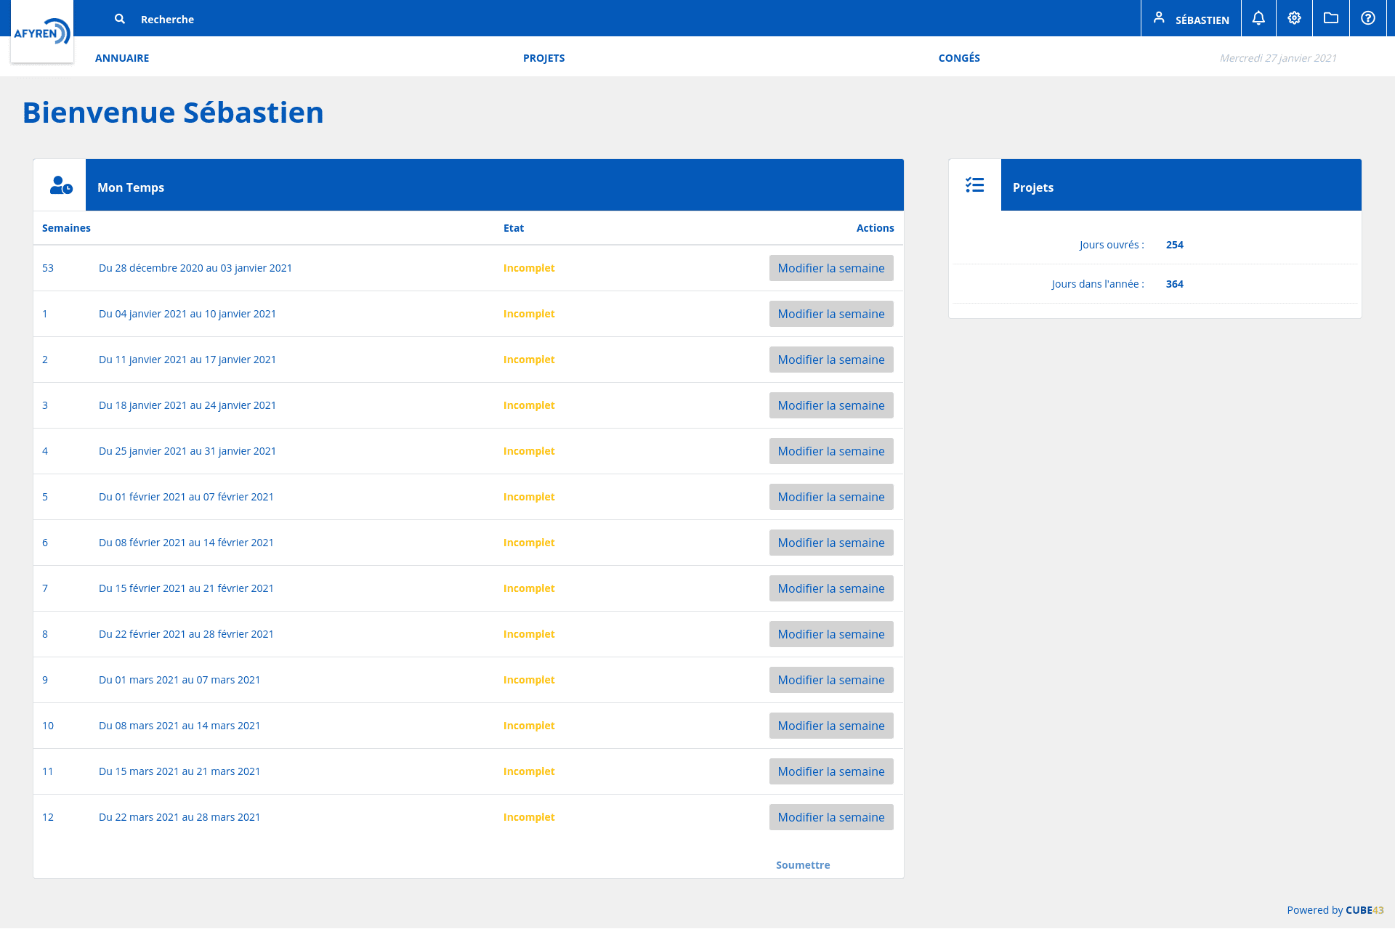Click Modifier la semaine for week 2
This screenshot has width=1395, height=929.
tap(831, 360)
